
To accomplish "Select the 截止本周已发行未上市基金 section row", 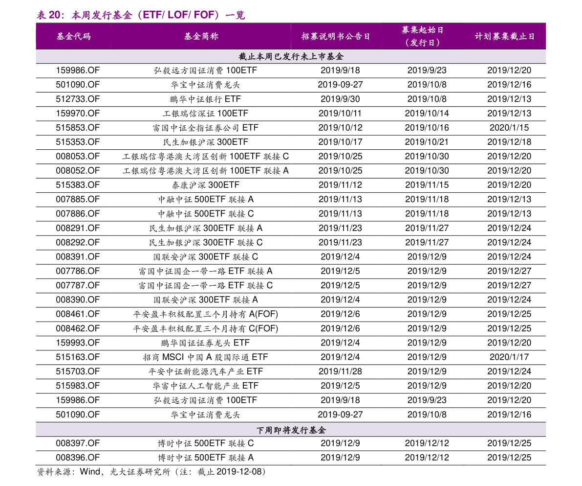I will (x=291, y=56).
